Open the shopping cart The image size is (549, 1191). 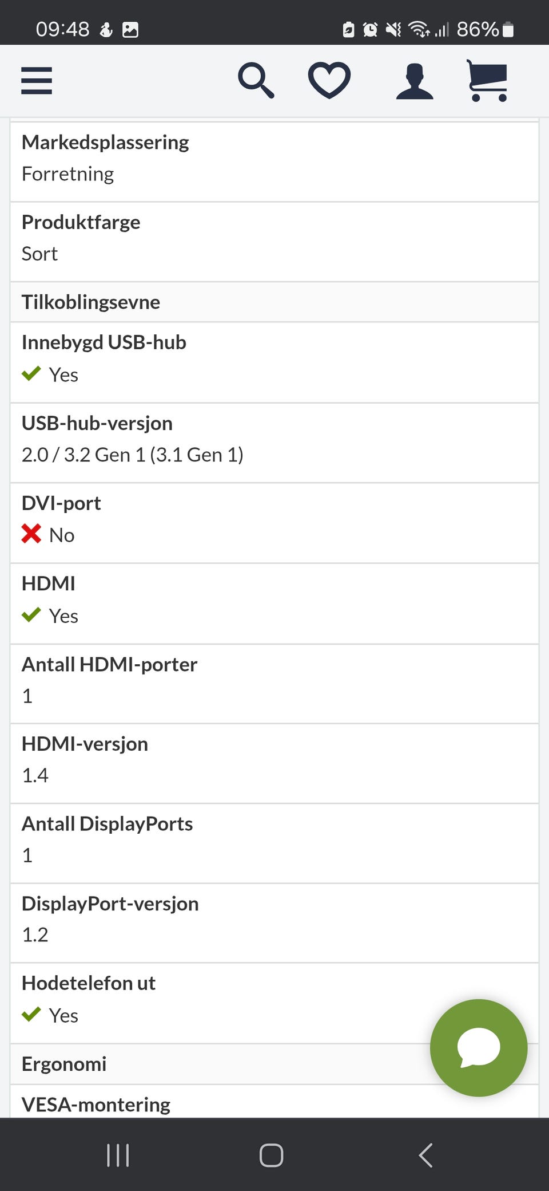[487, 81]
